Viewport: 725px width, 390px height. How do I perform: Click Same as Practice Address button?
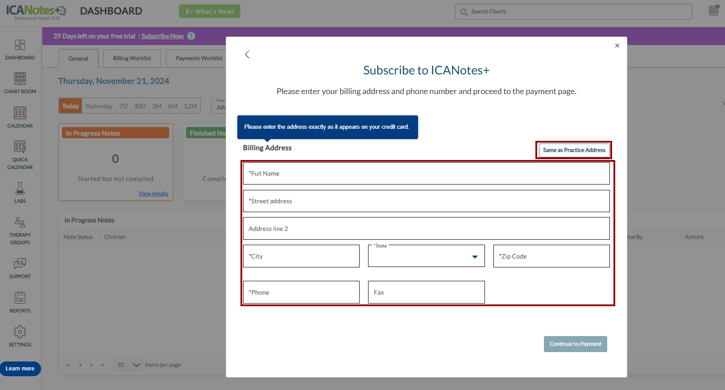tap(574, 150)
